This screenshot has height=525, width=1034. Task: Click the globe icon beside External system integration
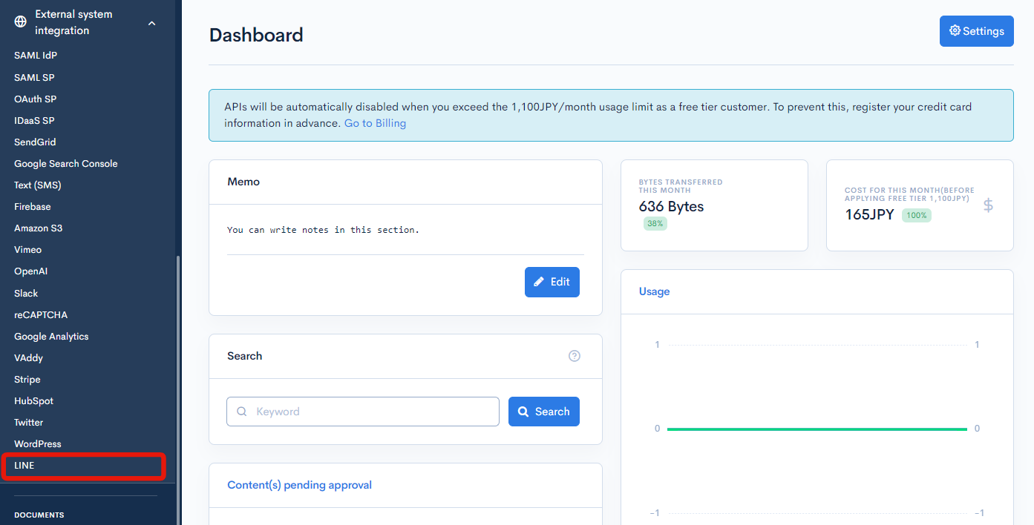20,22
